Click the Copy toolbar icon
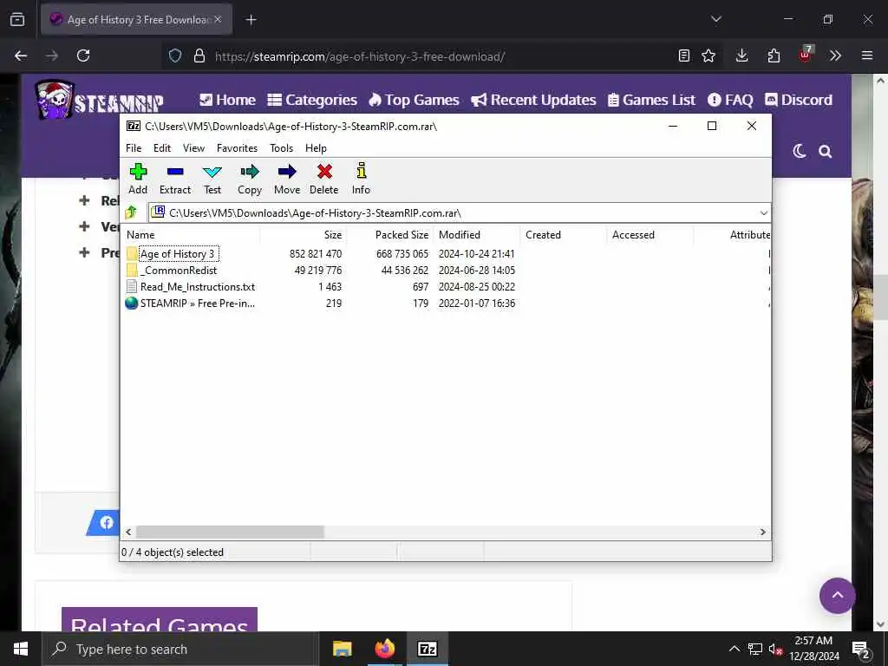888x666 pixels. pos(249,179)
